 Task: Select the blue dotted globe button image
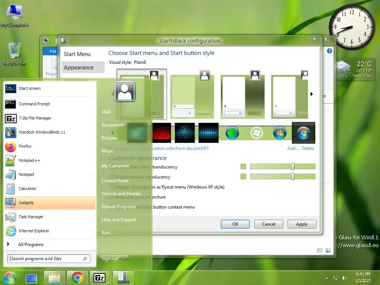click(x=185, y=133)
